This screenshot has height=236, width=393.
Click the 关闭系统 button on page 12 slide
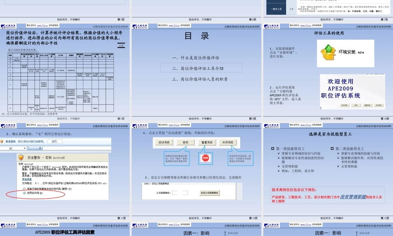228,142
